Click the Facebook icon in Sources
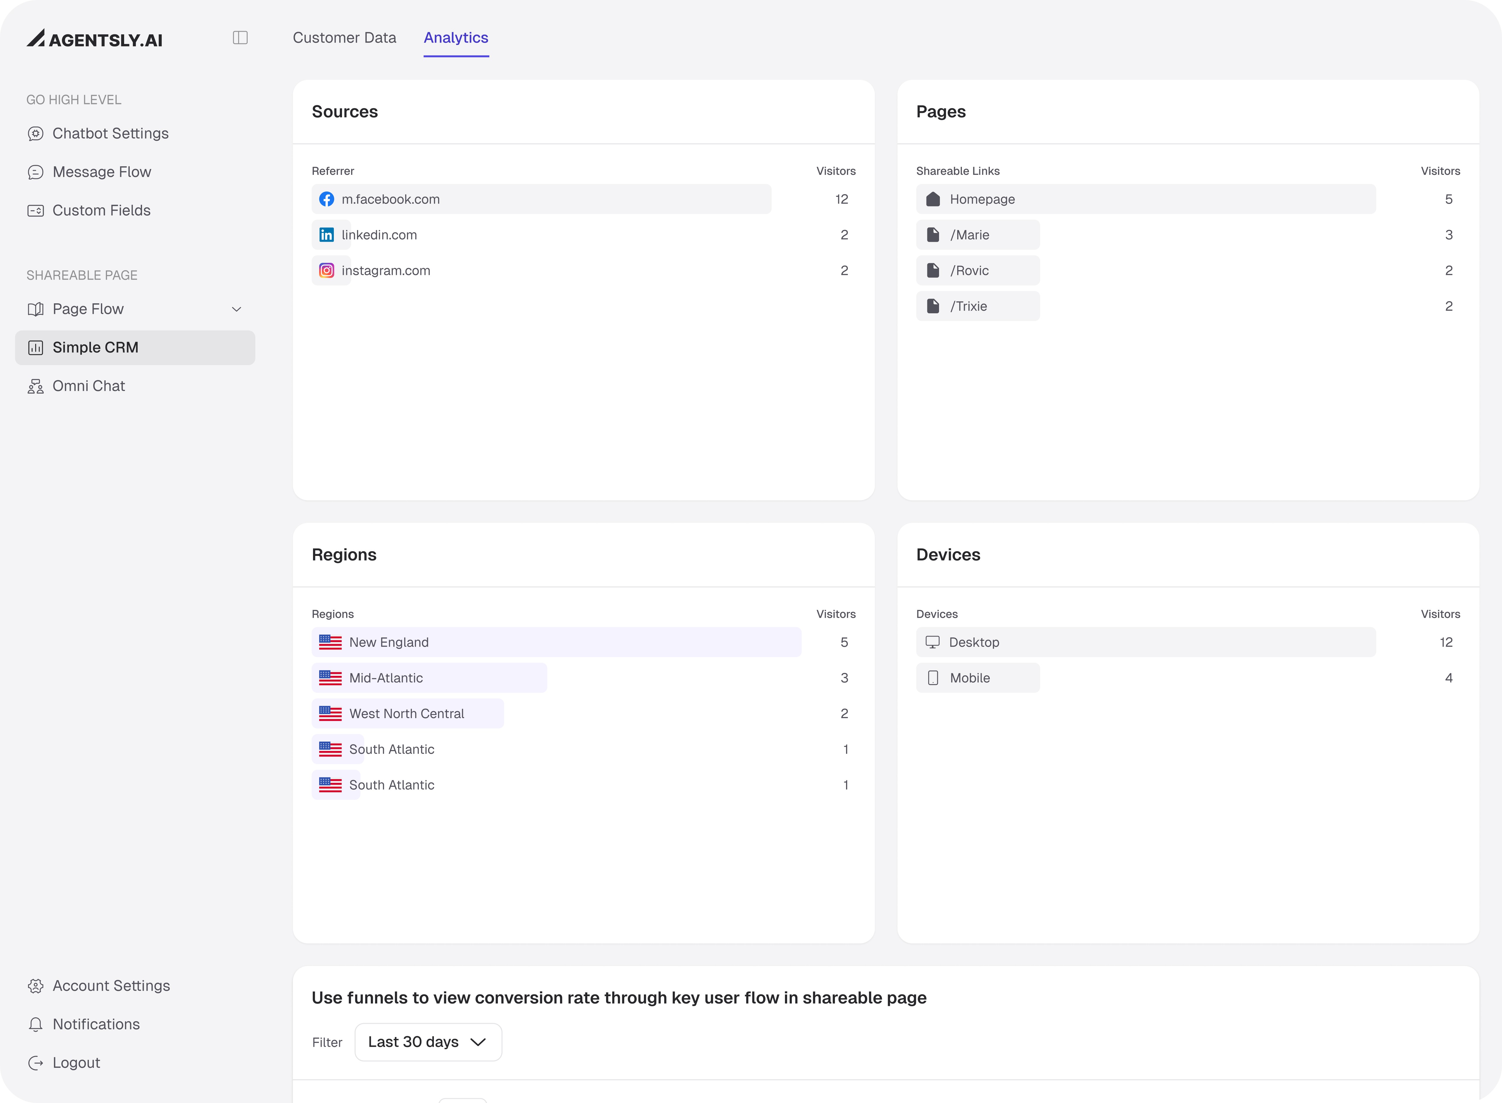The width and height of the screenshot is (1502, 1103). tap(327, 199)
